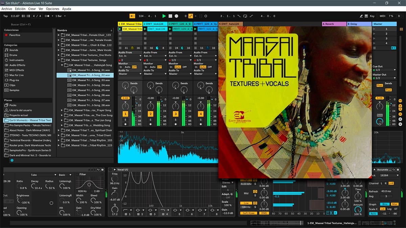Select the Song_01.wav file

pos(89,70)
